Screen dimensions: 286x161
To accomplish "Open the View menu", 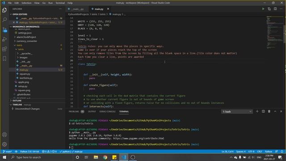I will point(37,3).
